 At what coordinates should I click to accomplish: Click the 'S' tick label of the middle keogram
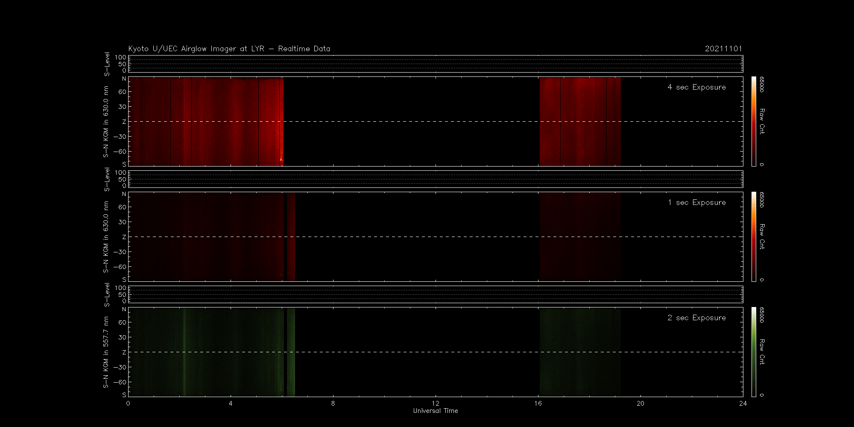124,279
